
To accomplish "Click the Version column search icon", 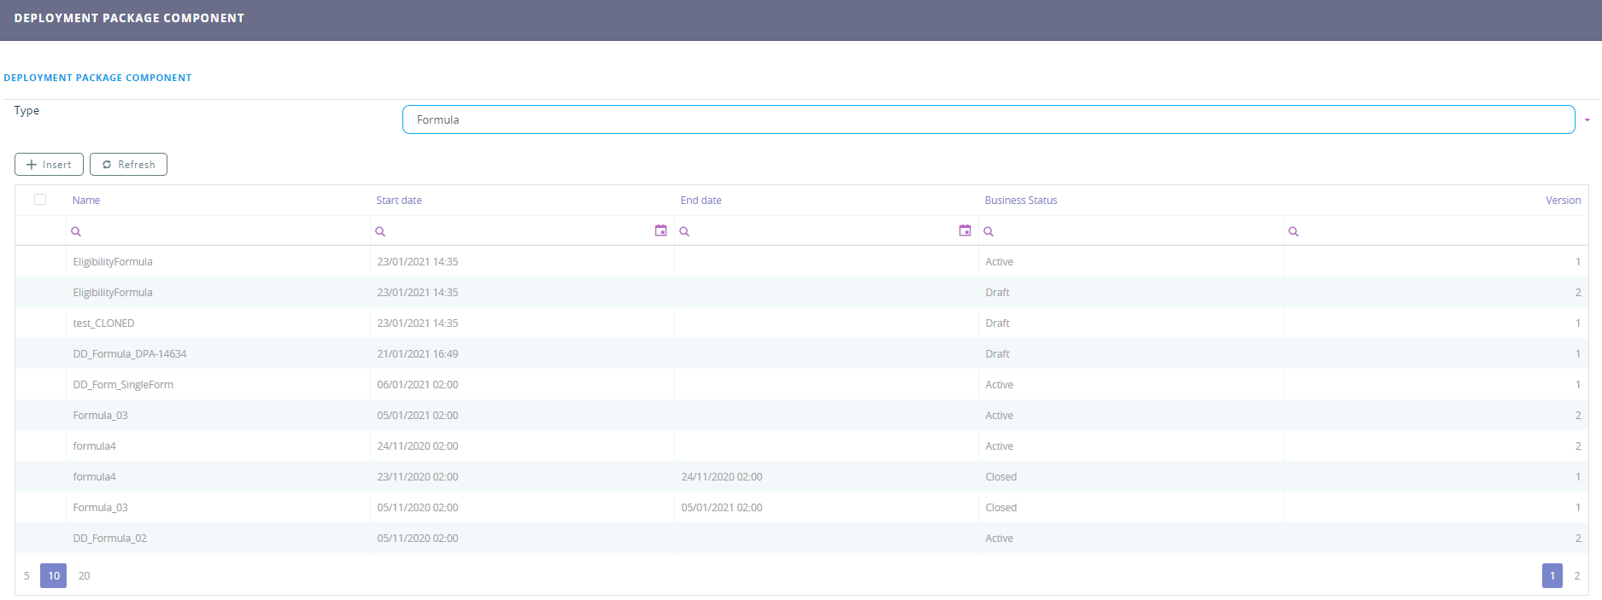I will [1294, 231].
